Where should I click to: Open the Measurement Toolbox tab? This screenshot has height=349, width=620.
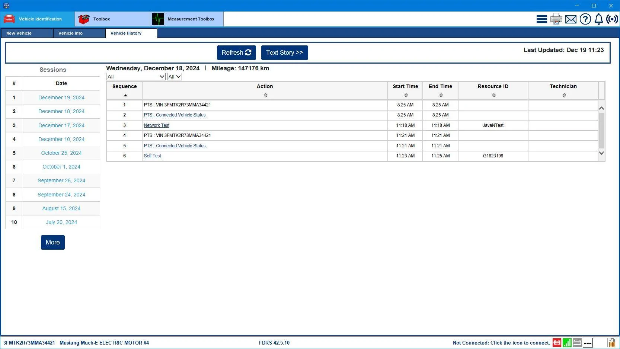pos(186,19)
